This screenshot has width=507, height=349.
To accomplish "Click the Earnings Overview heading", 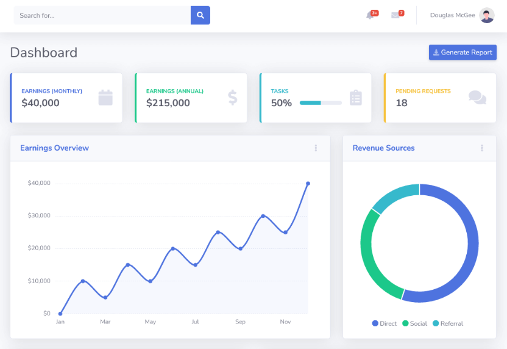I will click(x=54, y=148).
